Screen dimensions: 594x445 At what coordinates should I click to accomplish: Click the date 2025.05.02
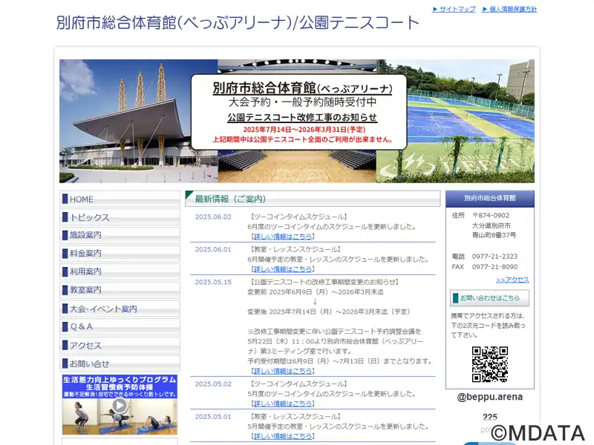tap(213, 383)
